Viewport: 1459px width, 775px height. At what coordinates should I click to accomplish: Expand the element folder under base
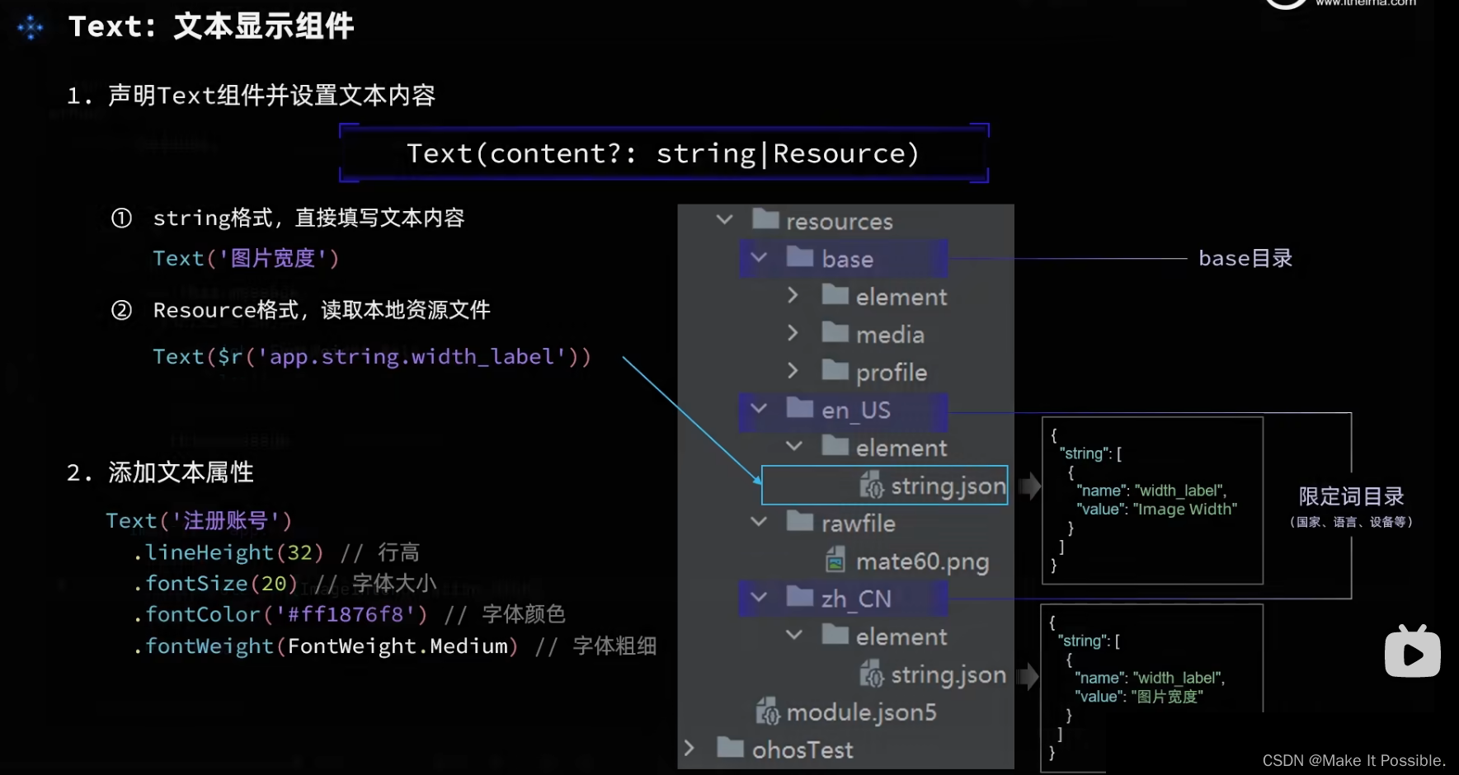(793, 295)
